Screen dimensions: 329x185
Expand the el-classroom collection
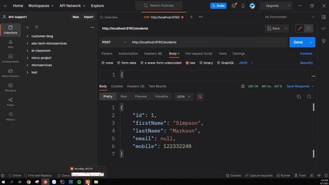tap(27, 51)
